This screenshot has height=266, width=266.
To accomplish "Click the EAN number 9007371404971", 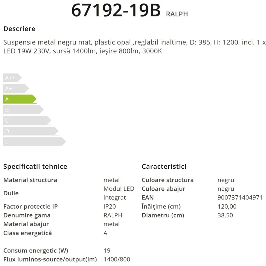I will point(240,197).
